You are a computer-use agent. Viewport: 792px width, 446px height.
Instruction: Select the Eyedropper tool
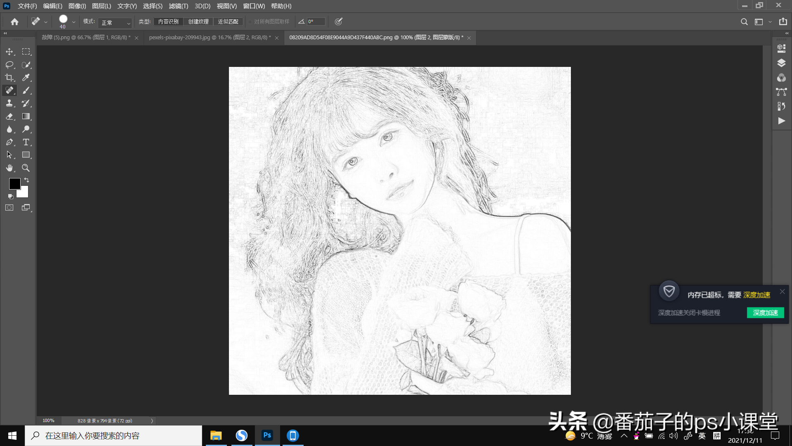pos(26,78)
